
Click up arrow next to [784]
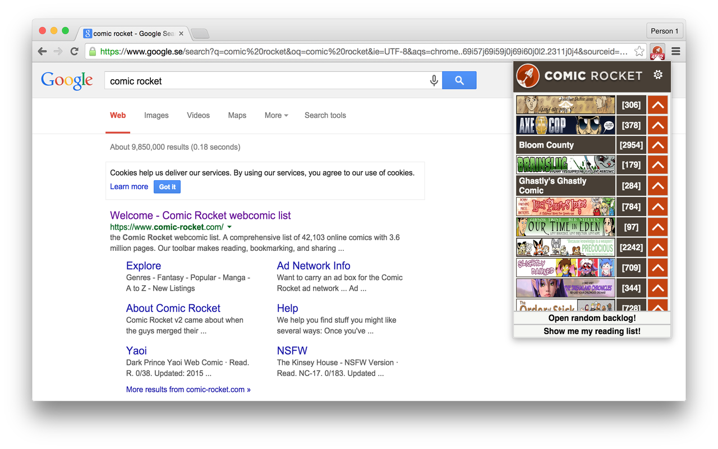point(657,207)
